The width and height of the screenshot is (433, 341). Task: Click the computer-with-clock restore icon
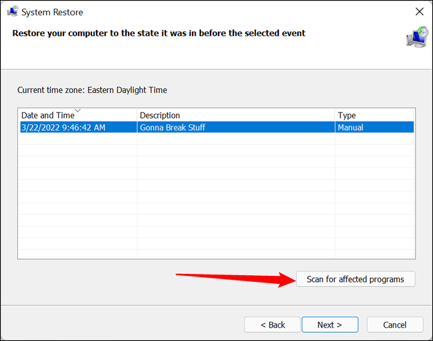click(416, 38)
